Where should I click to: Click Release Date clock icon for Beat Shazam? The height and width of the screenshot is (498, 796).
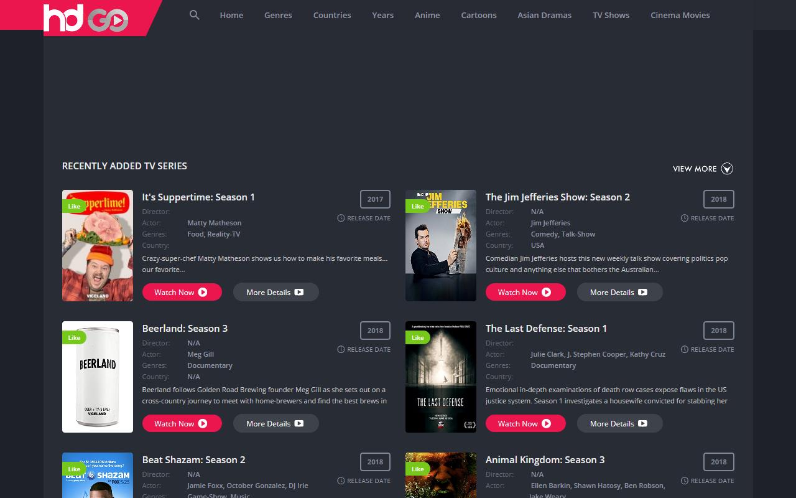click(341, 481)
